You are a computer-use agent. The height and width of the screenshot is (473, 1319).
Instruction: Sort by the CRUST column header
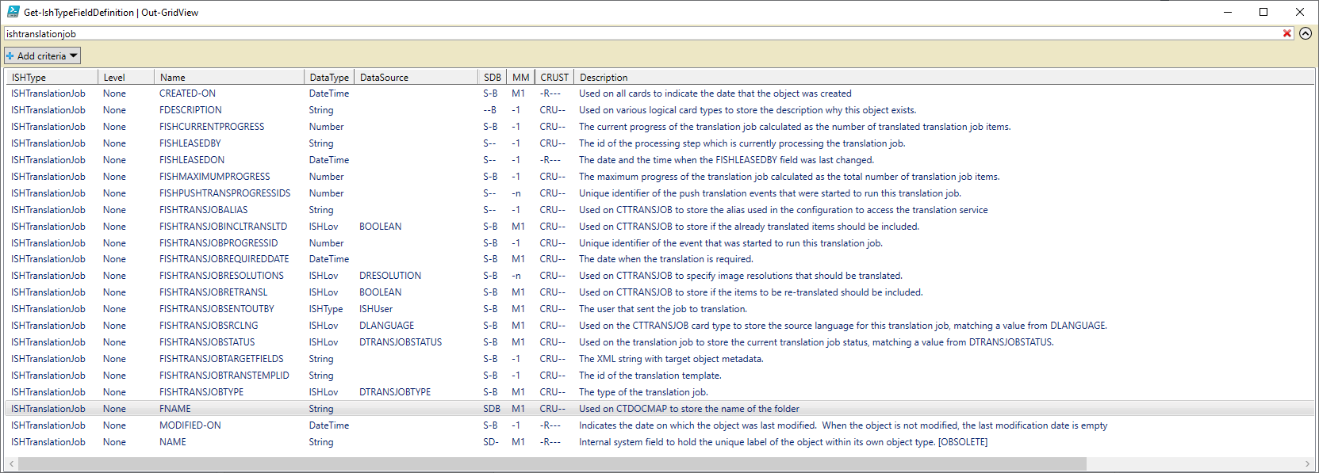[554, 78]
